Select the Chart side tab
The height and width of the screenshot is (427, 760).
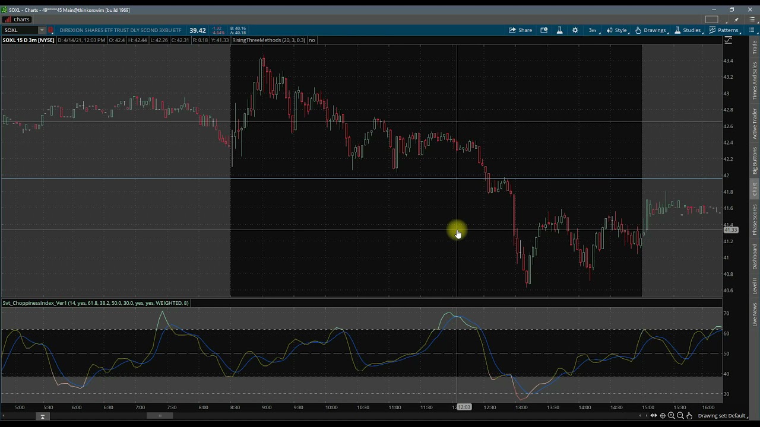pyautogui.click(x=755, y=189)
